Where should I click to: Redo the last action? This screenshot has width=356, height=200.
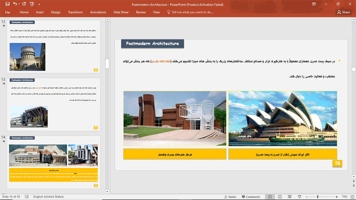click(x=24, y=4)
